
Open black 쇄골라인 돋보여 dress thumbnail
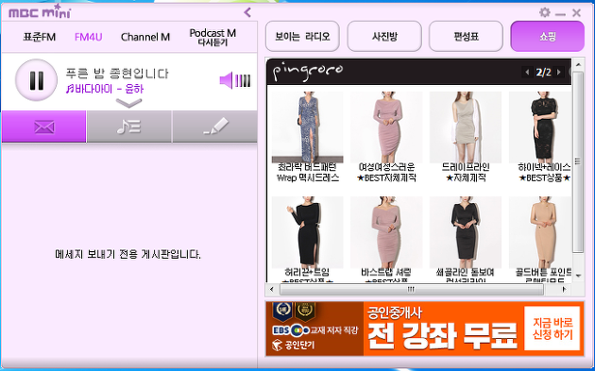point(466,232)
